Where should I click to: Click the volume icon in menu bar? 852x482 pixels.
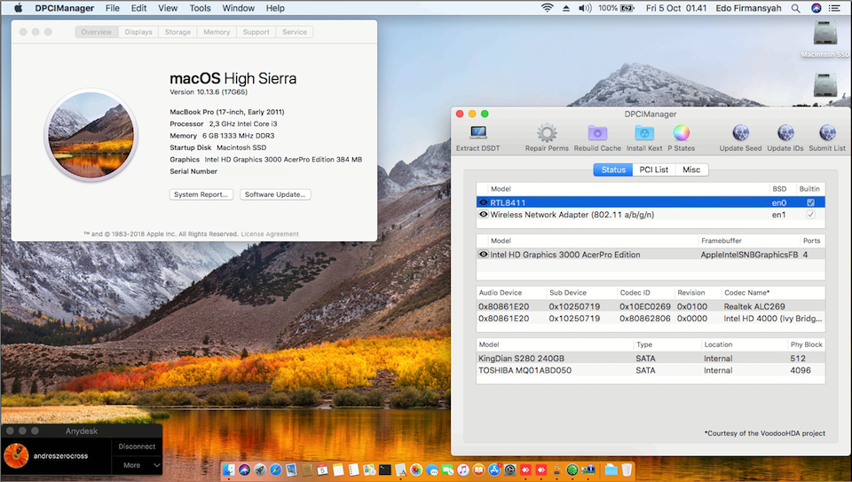click(x=585, y=8)
